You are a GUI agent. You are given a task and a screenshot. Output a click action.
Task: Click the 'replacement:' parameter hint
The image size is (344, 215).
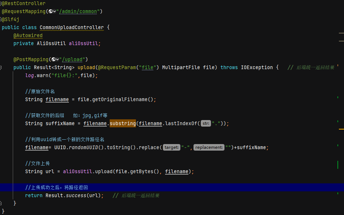pyautogui.click(x=209, y=147)
